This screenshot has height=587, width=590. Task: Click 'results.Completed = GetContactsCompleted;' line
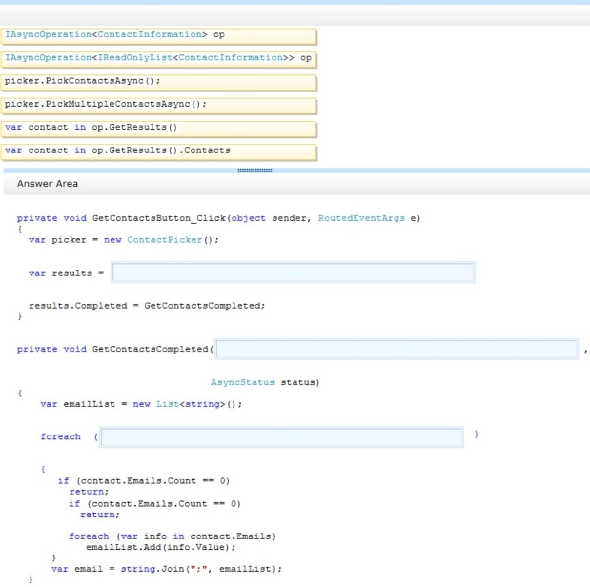tap(147, 306)
